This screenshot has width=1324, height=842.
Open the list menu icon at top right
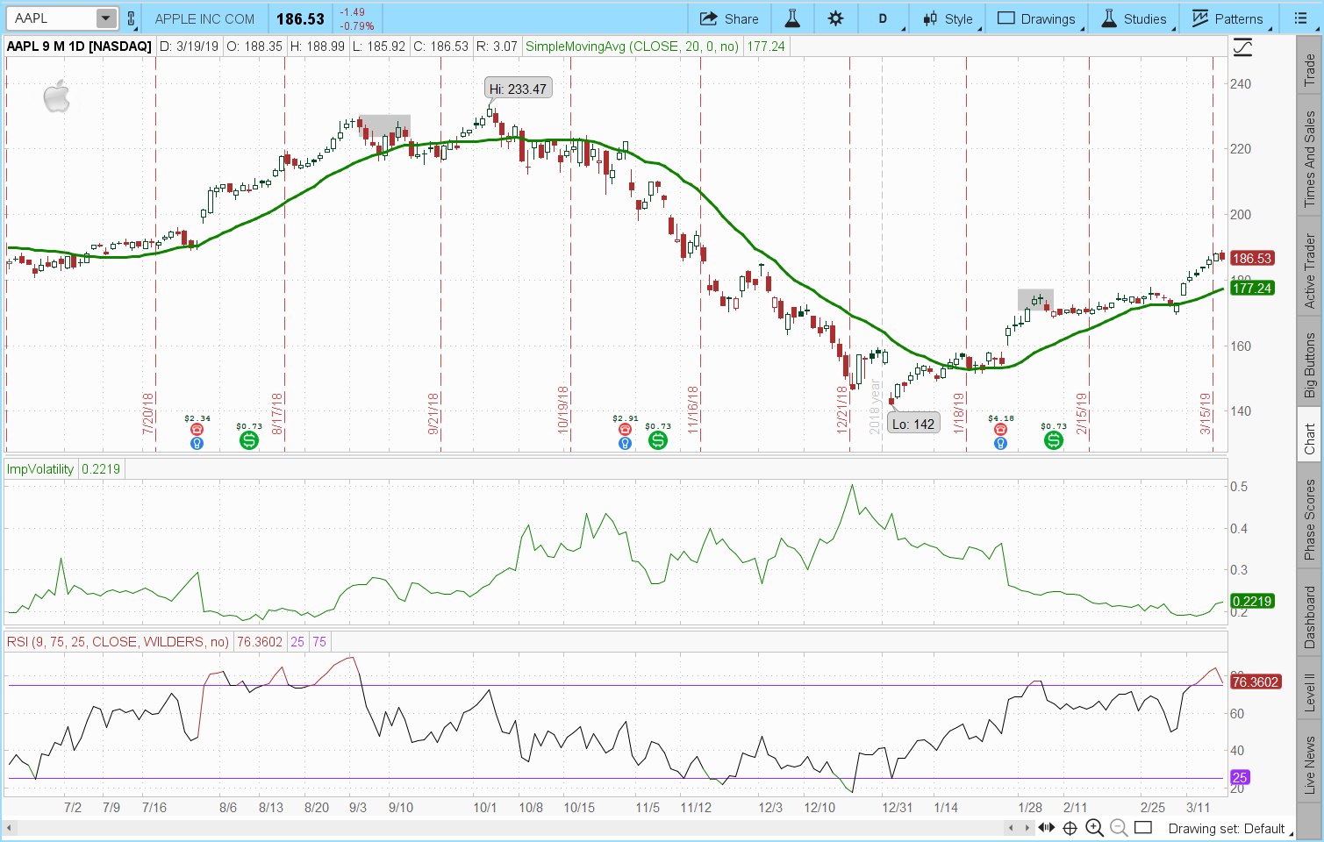(1300, 18)
